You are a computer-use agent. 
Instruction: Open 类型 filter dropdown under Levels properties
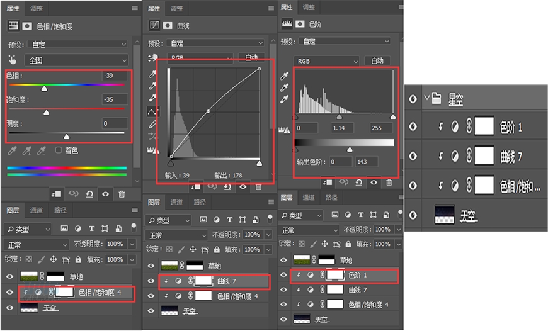(x=300, y=215)
